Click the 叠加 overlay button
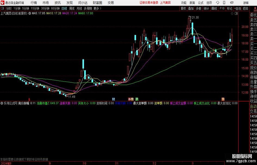The height and width of the screenshot is (165, 257). (x=191, y=8)
